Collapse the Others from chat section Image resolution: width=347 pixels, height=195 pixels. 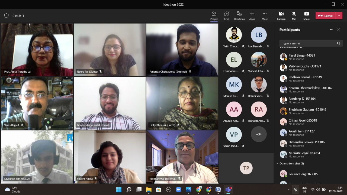coord(277,164)
